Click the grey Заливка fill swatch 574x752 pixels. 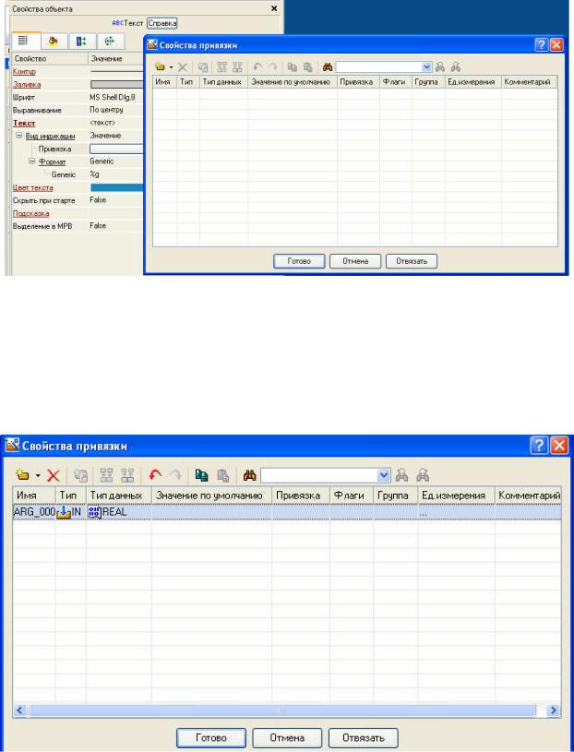(116, 84)
